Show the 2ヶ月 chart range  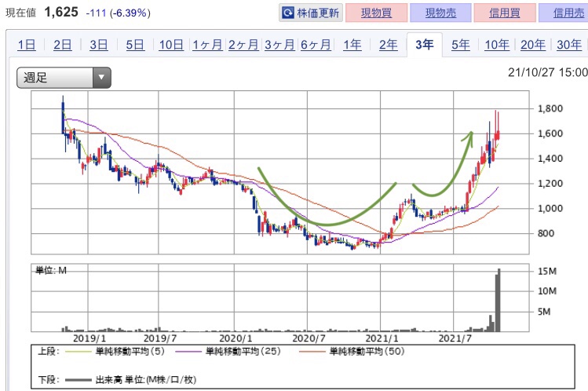pos(243,45)
